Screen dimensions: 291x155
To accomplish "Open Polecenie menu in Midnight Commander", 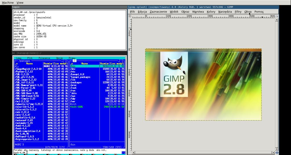I will pos(44,58).
